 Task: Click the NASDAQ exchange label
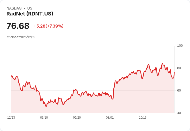(14, 8)
